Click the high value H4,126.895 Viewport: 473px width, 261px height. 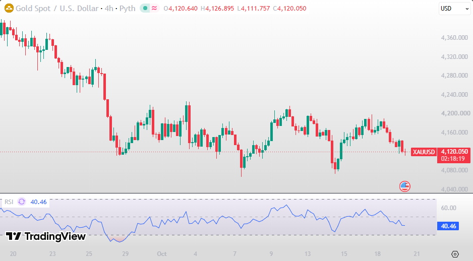point(217,9)
